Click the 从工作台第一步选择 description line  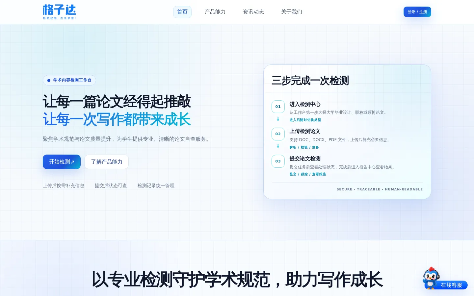click(x=339, y=112)
